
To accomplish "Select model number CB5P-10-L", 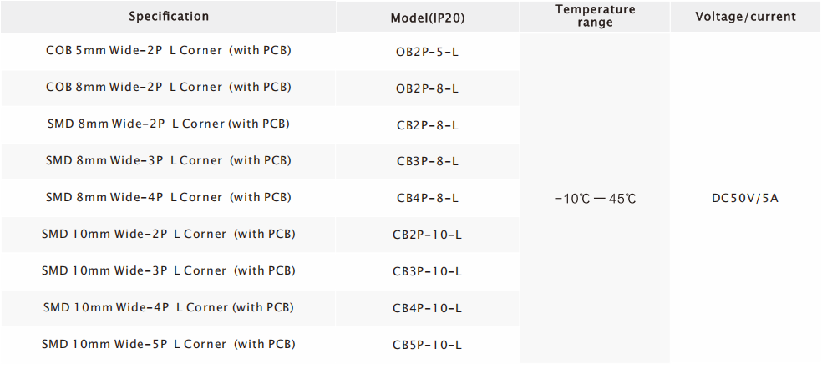I will tap(427, 346).
